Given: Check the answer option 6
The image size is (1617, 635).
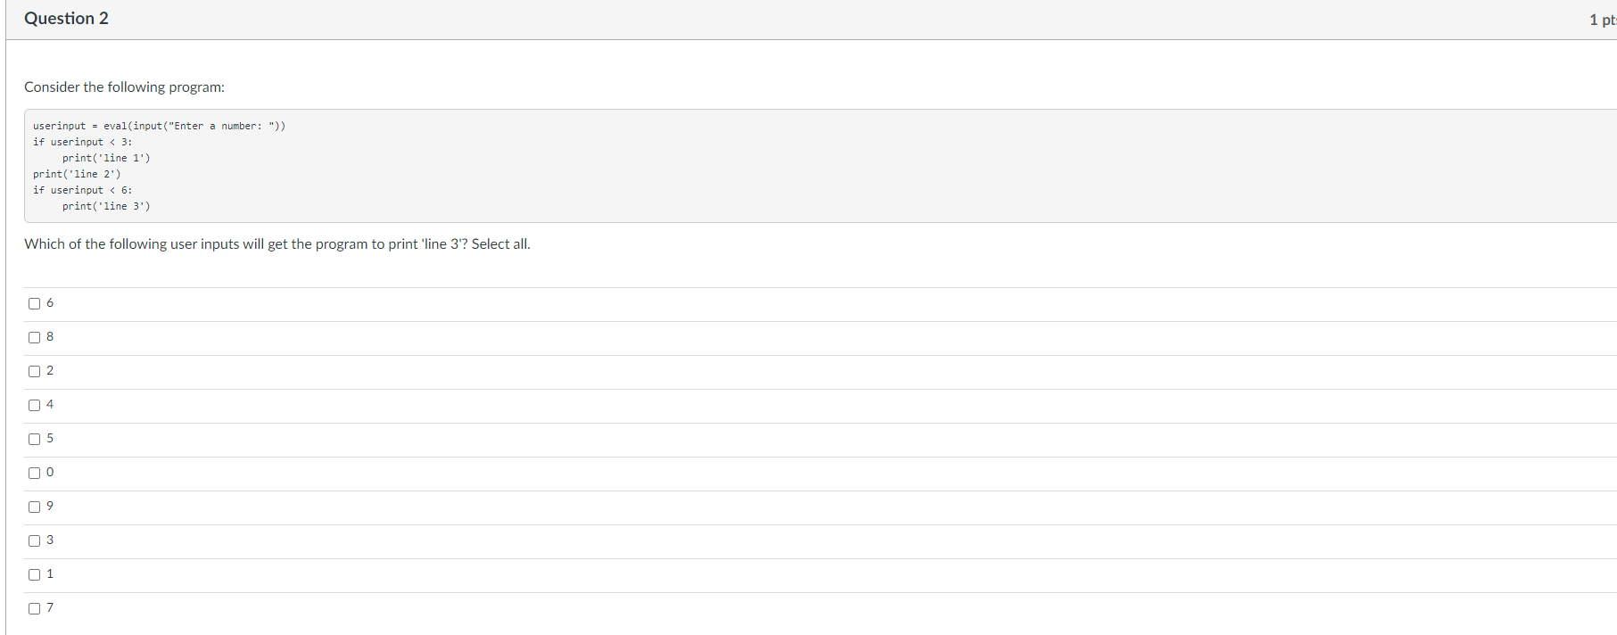Looking at the screenshot, I should click(34, 303).
